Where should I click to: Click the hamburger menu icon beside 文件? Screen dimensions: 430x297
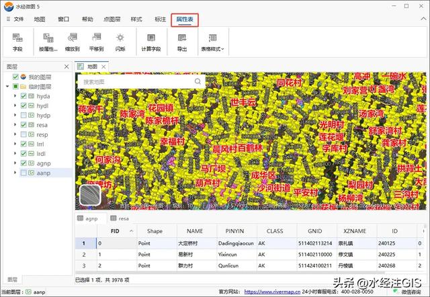click(x=8, y=19)
